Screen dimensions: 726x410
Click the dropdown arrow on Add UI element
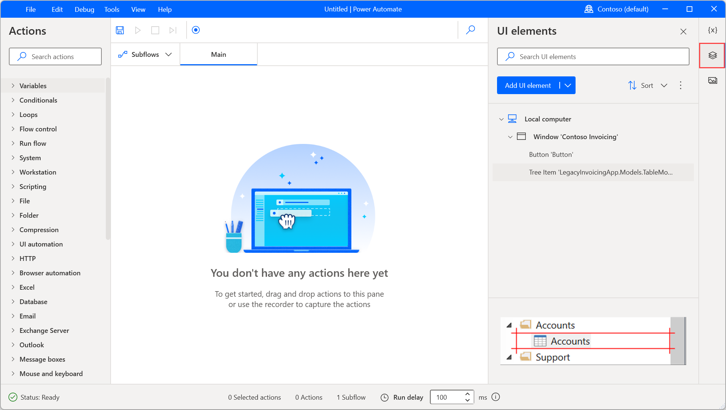[x=568, y=85]
